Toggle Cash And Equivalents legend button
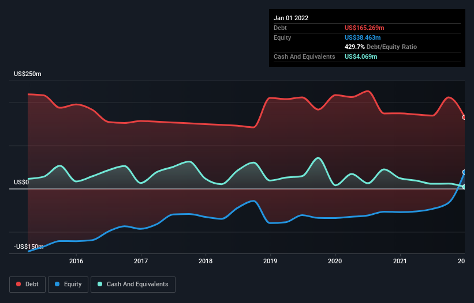Viewport: 474px width, 303px height. click(133, 285)
